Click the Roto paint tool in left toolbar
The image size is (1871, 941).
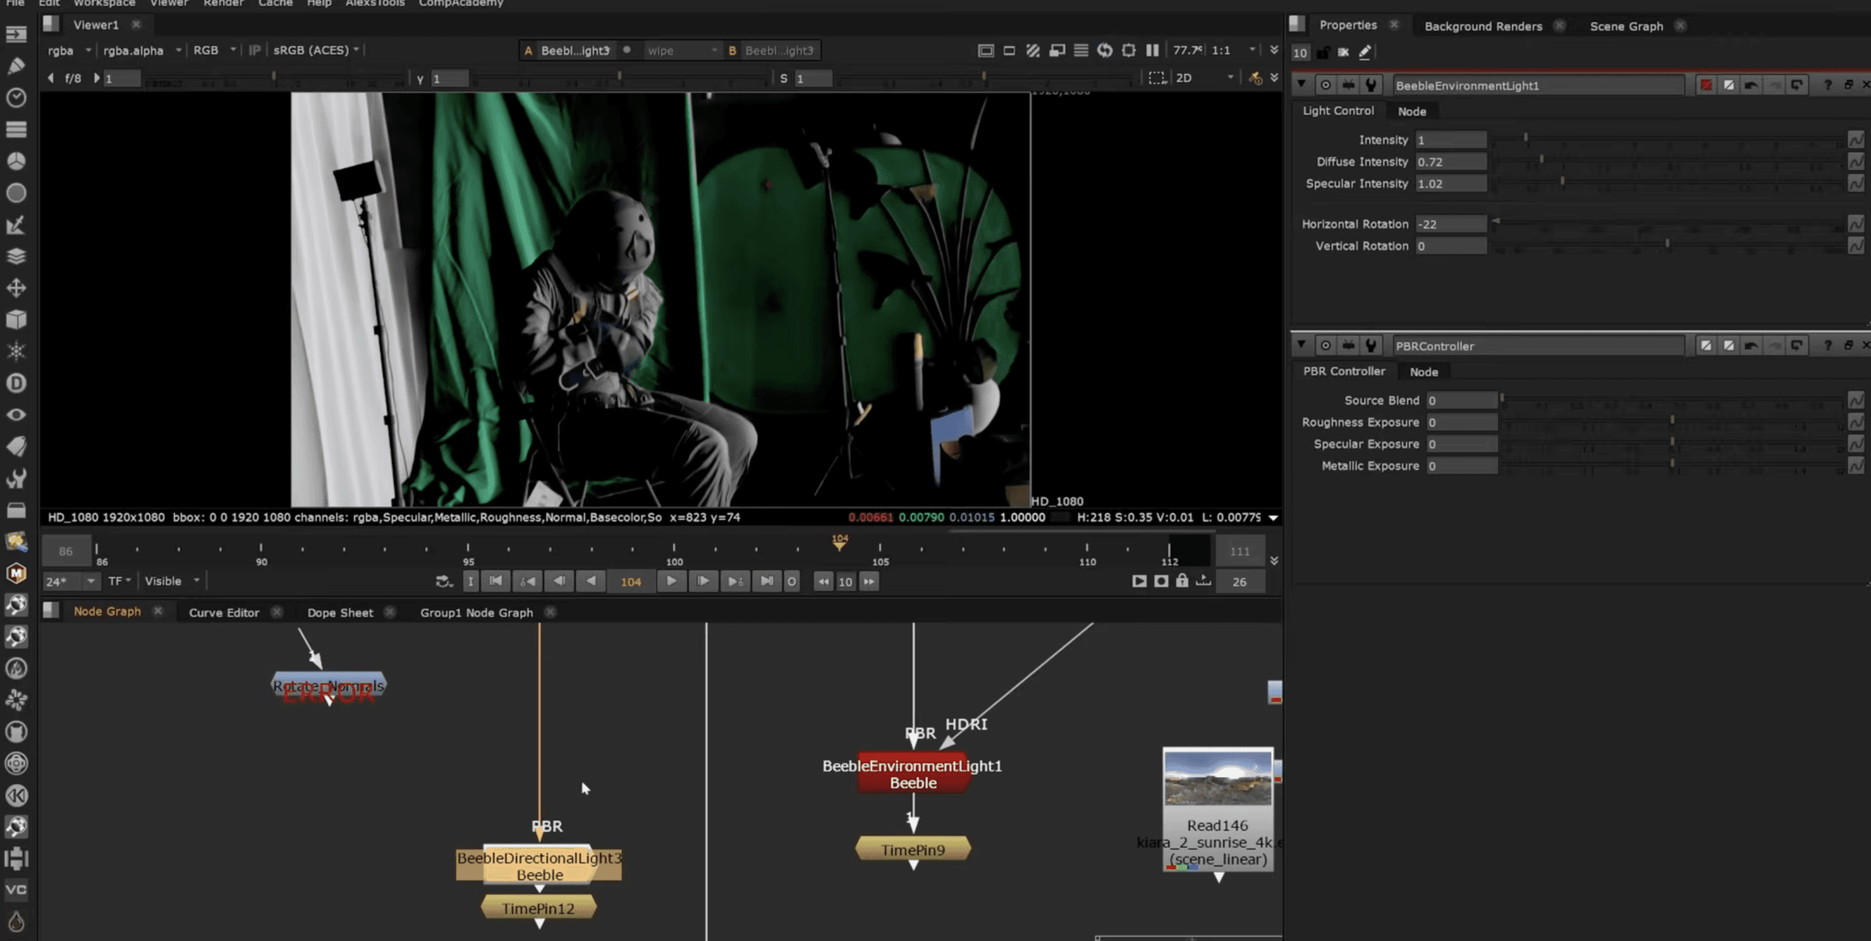click(16, 66)
